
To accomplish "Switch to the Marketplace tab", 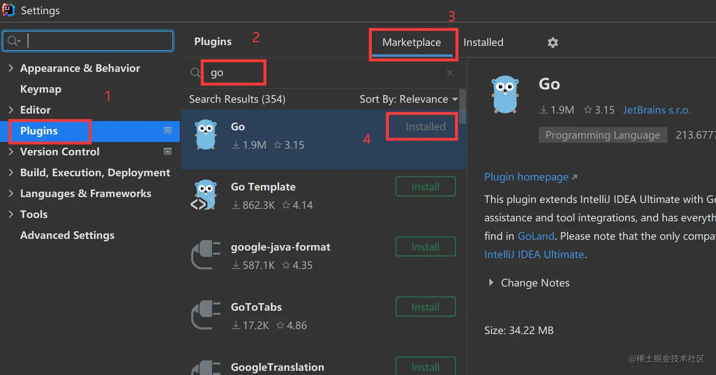I will click(x=412, y=43).
